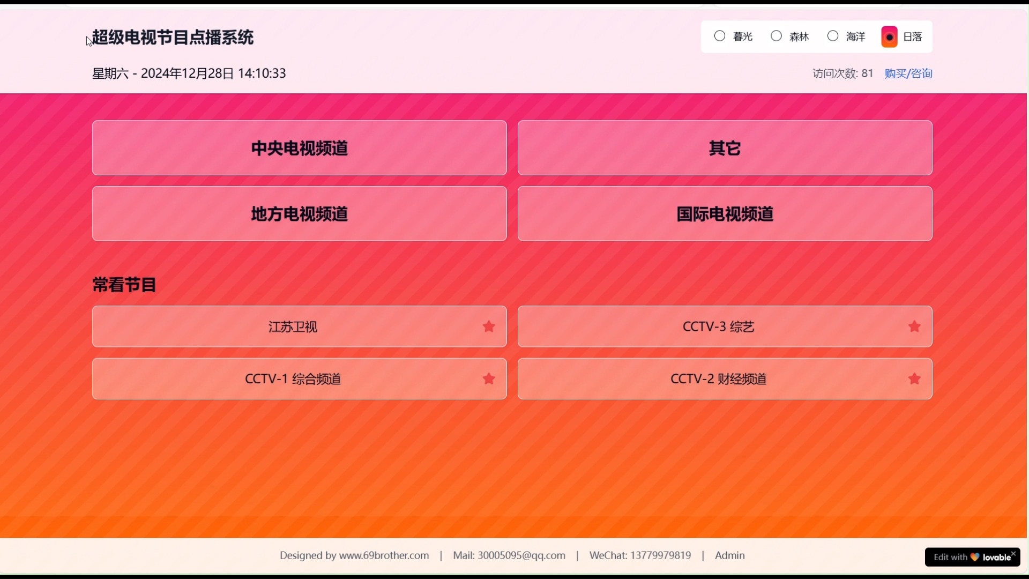Open Admin panel link
Viewport: 1029px width, 579px height.
pyautogui.click(x=730, y=555)
